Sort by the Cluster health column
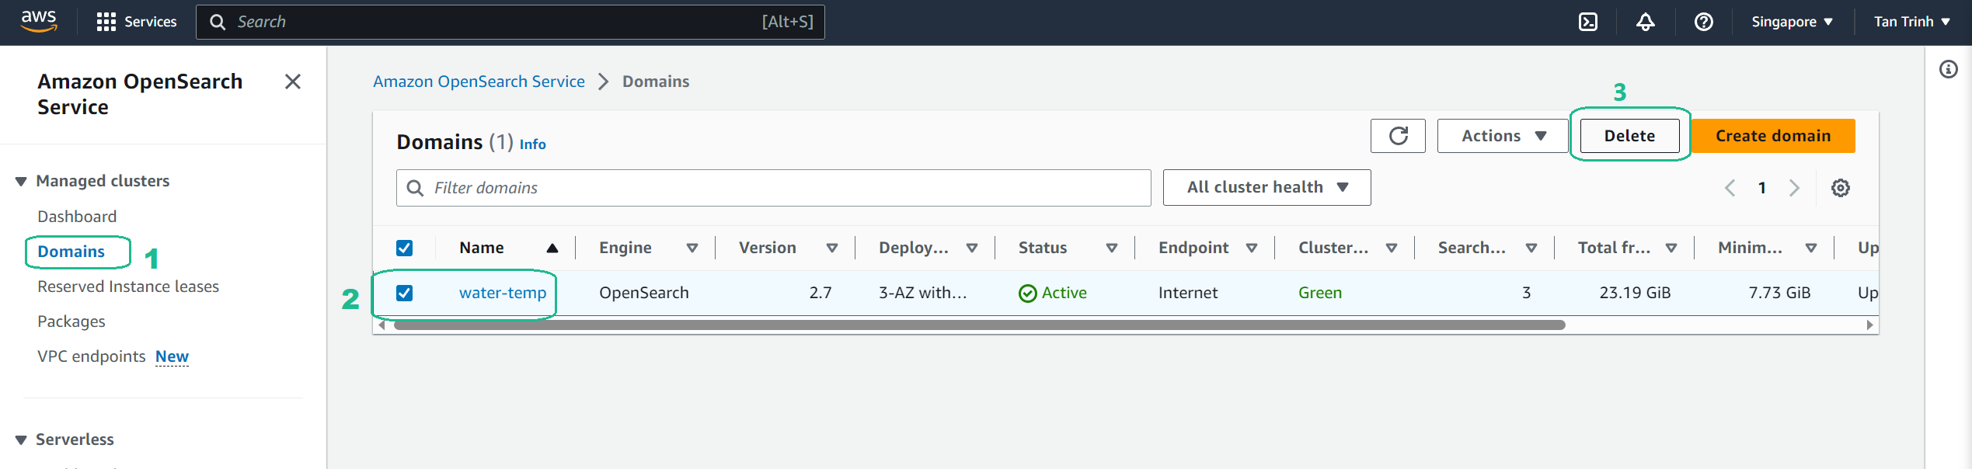 pos(1391,248)
